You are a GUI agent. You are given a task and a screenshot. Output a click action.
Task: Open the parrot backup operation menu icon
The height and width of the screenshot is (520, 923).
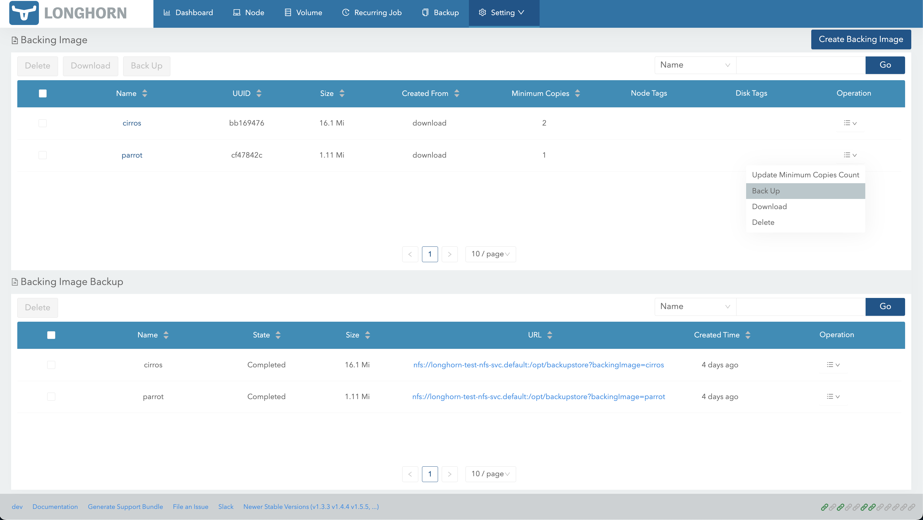[833, 397]
